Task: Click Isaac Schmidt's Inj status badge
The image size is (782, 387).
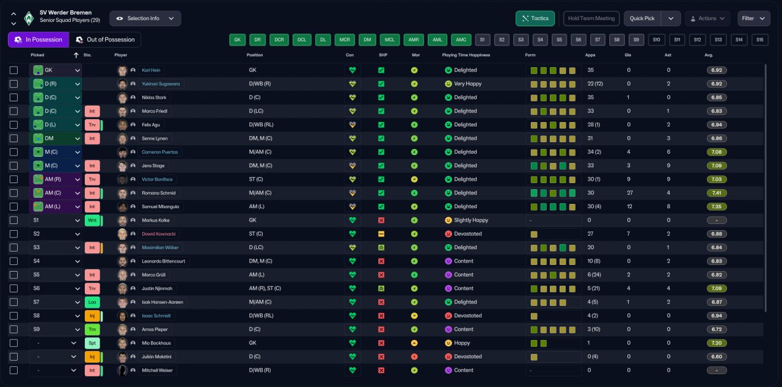Action: pos(92,316)
